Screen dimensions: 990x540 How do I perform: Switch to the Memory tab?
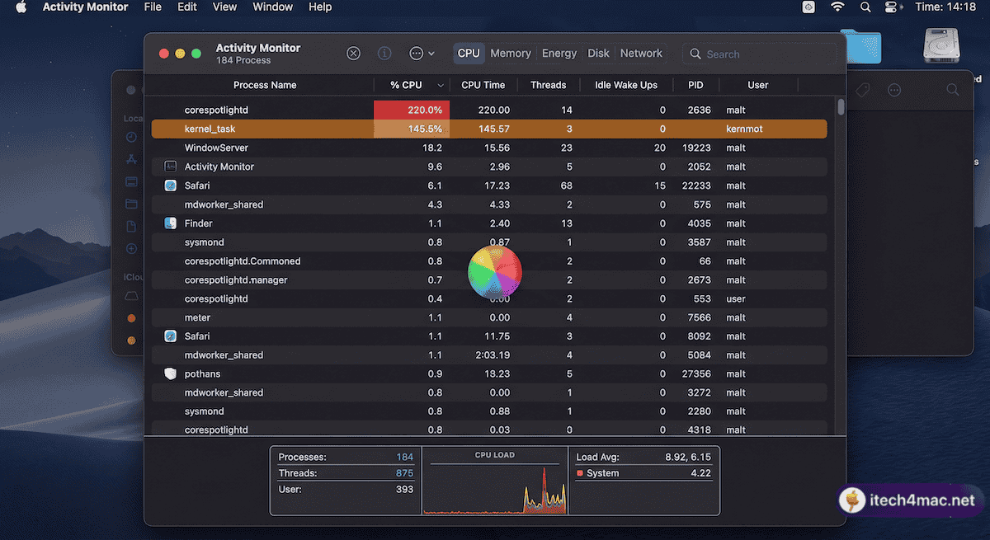pos(511,54)
